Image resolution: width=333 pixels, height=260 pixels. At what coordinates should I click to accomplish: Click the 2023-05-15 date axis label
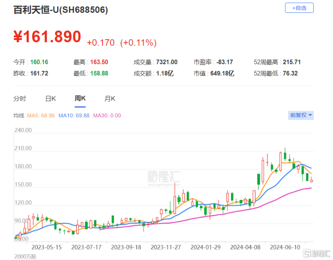point(46,247)
